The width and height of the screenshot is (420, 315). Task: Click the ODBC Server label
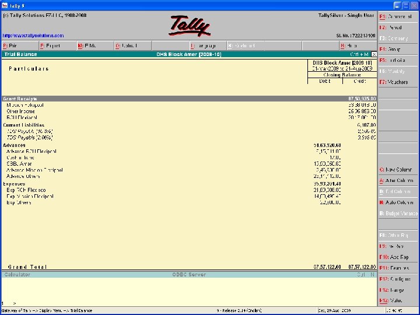[189, 275]
